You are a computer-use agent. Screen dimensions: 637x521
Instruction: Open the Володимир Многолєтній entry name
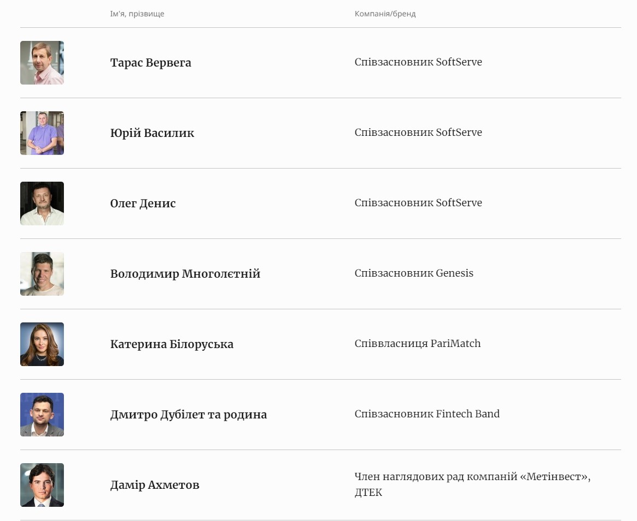tap(185, 274)
